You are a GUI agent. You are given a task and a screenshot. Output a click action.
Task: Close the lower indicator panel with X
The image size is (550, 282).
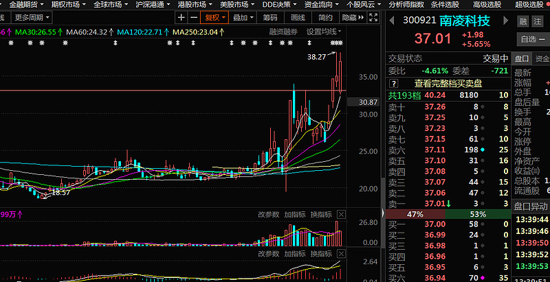(x=341, y=253)
